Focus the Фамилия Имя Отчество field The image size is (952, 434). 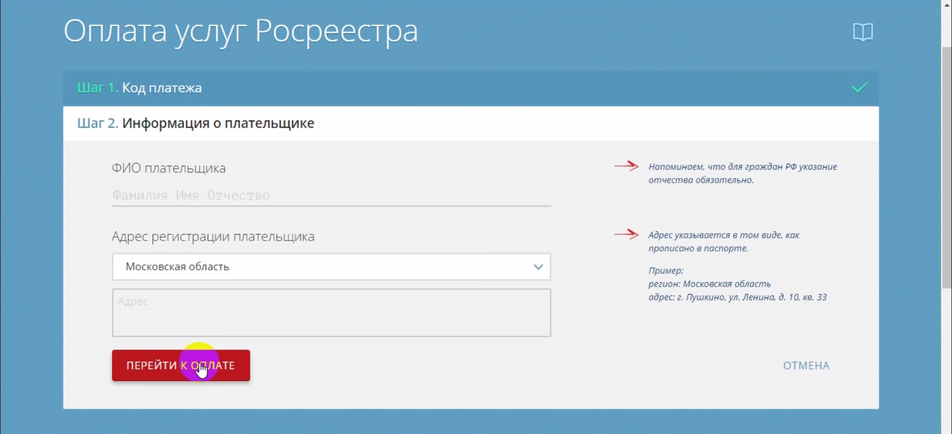[331, 195]
